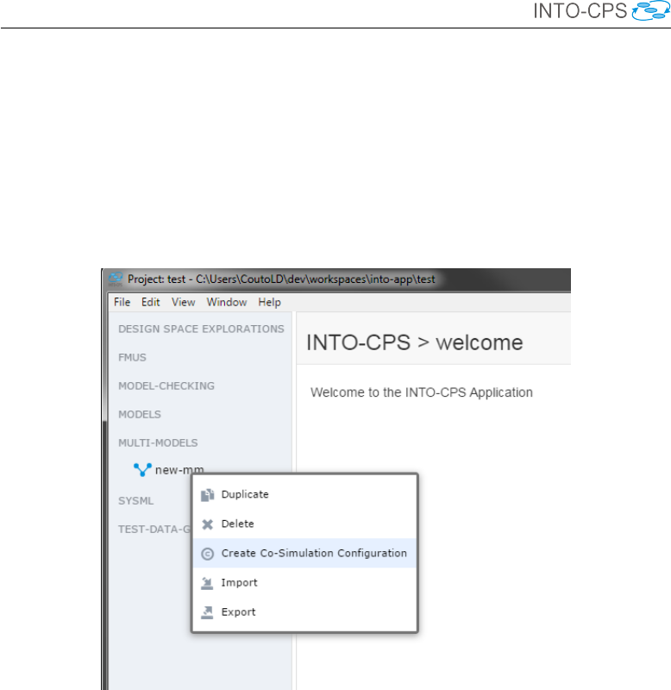671x690 pixels.
Task: Expand the Models section
Action: [140, 415]
